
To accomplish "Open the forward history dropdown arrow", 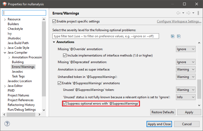I will [x=193, y=13].
